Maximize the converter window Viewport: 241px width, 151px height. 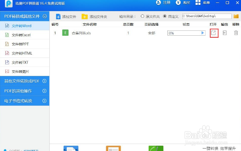tap(227, 2)
